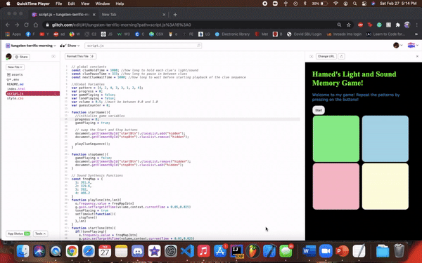
Task: Open the File menu in menu bar
Action: click(x=58, y=4)
